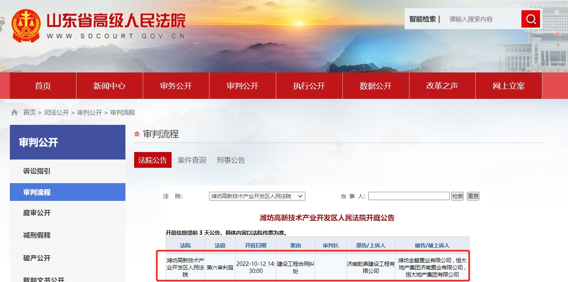Click 司法公开 breadcrumb link
The image size is (568, 282).
[56, 113]
